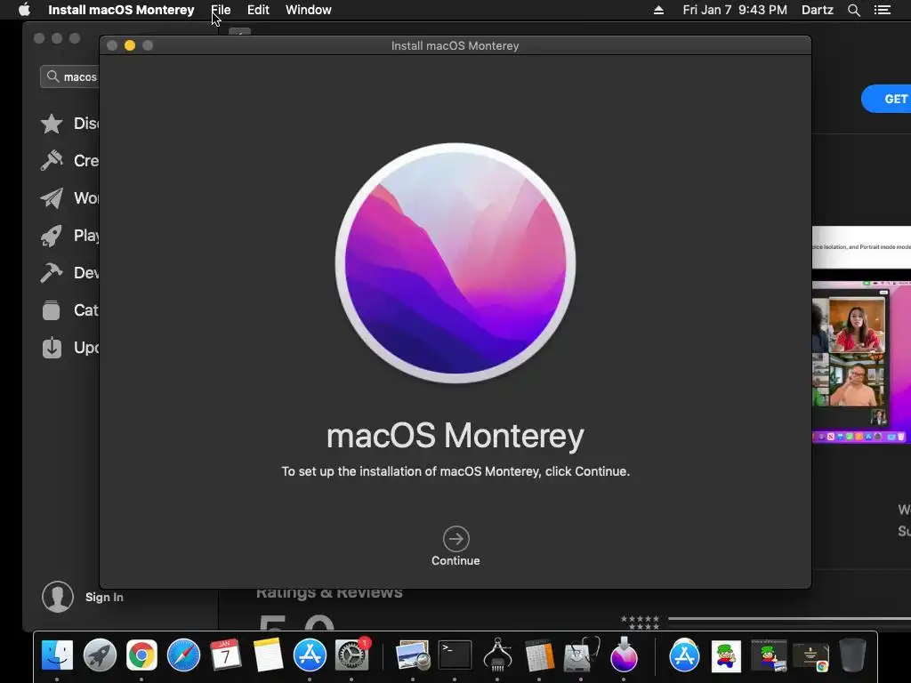Open the Install macOS Monterey app menu

(121, 10)
